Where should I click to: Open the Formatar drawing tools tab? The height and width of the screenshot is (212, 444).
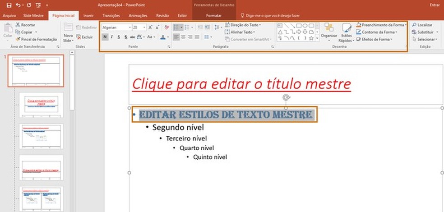click(214, 16)
